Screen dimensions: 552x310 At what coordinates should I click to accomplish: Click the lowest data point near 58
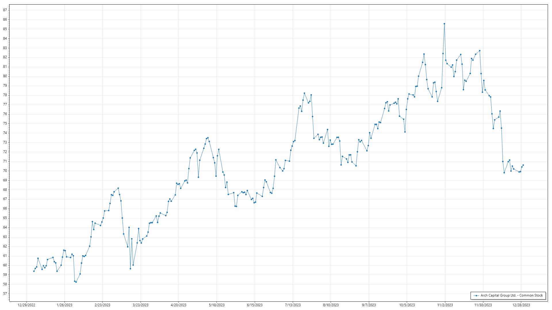point(76,282)
